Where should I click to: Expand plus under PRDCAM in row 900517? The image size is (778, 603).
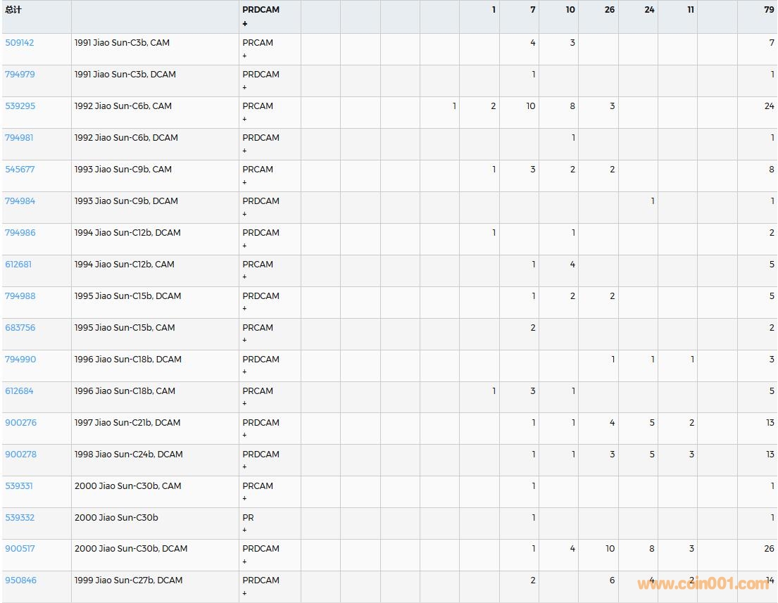244,561
